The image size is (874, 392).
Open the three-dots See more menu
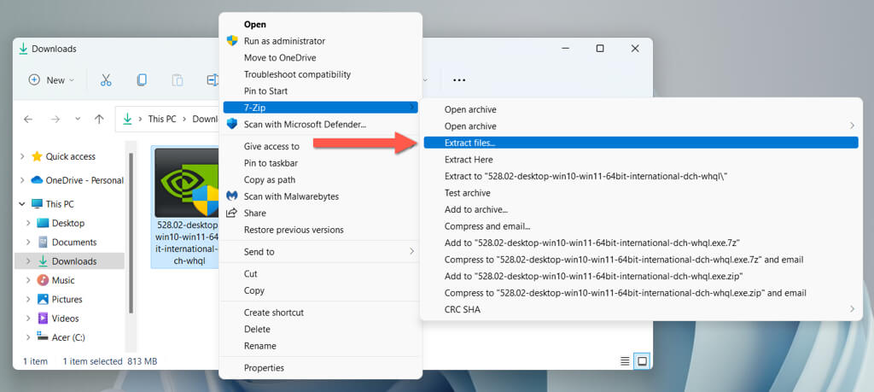[458, 80]
